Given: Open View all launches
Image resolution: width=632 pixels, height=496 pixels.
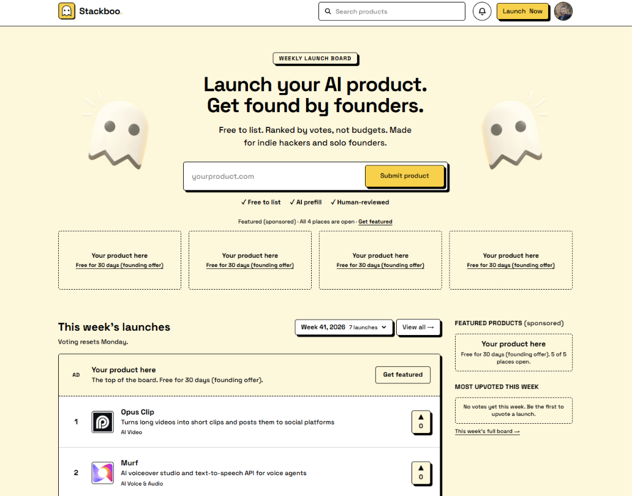Looking at the screenshot, I should (x=418, y=327).
